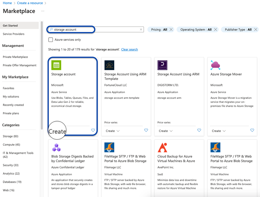This screenshot has width=260, height=197.
Task: Enable the Azure services only checkbox
Action: (x=50, y=40)
